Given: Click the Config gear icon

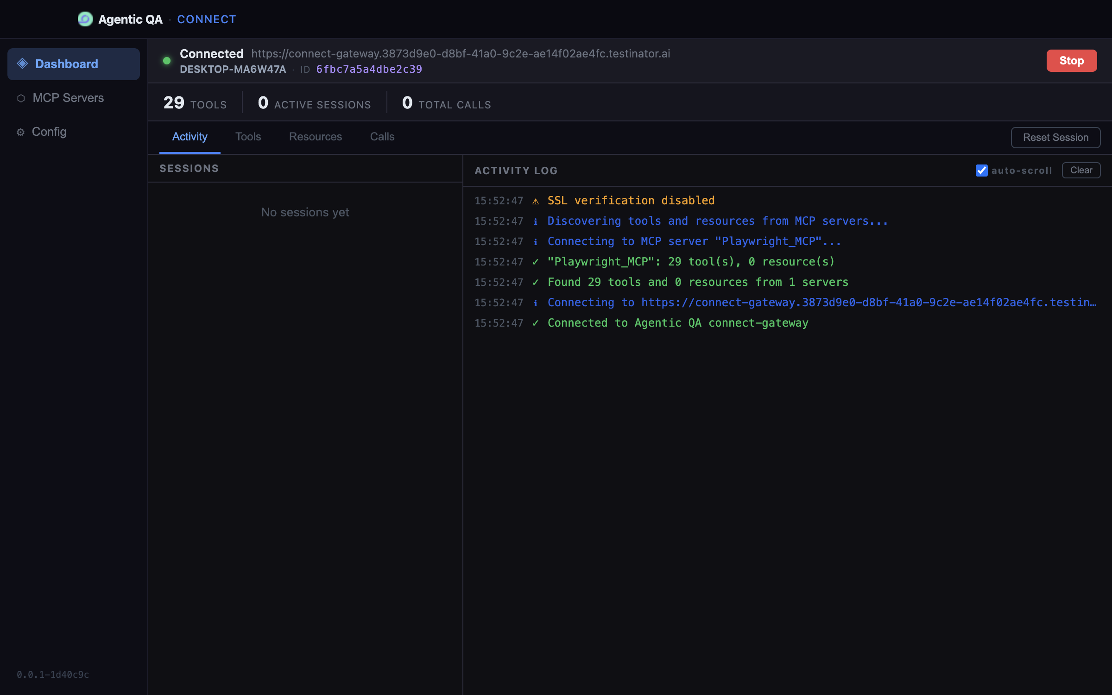Looking at the screenshot, I should pyautogui.click(x=20, y=133).
